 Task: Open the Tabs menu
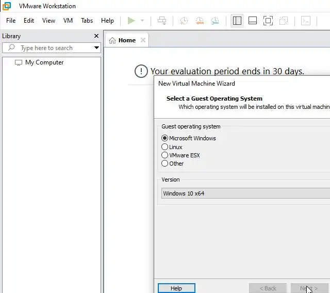(x=87, y=21)
